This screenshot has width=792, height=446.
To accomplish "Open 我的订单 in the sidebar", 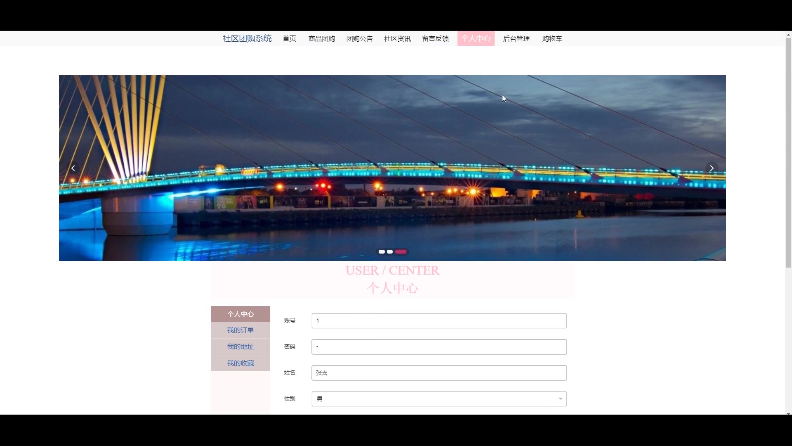I will (x=240, y=330).
